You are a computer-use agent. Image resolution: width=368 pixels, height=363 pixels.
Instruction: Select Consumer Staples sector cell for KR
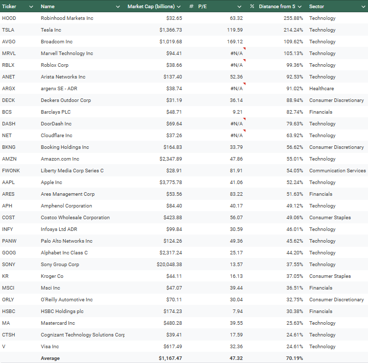pos(330,276)
